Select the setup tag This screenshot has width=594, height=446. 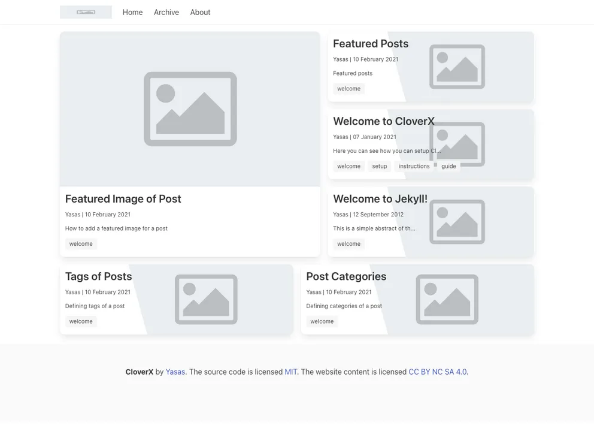(379, 166)
